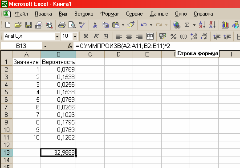The width and height of the screenshot is (240, 168).
Task: Open the Данные menu
Action: 159,14
